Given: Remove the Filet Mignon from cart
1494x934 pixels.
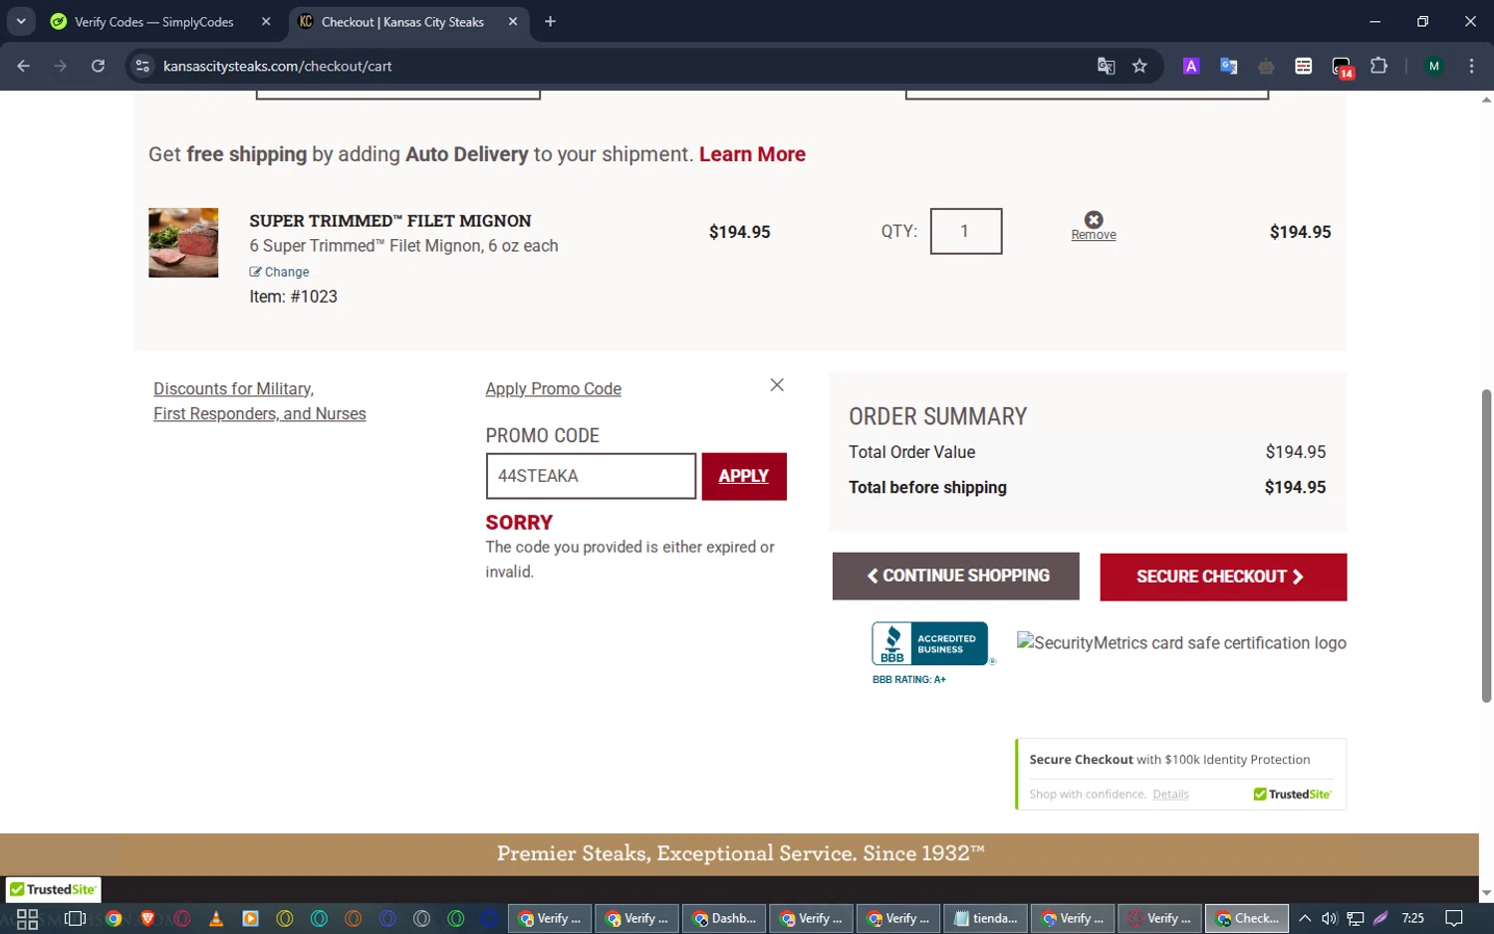Looking at the screenshot, I should (1093, 226).
